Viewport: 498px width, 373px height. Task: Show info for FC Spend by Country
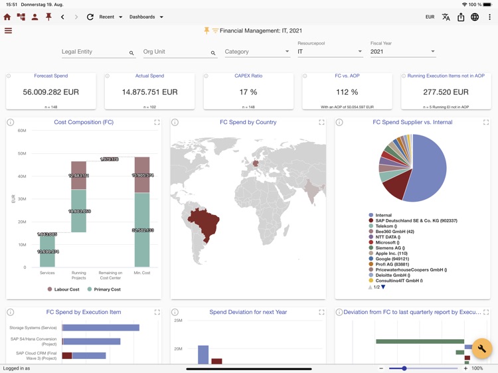click(x=175, y=122)
